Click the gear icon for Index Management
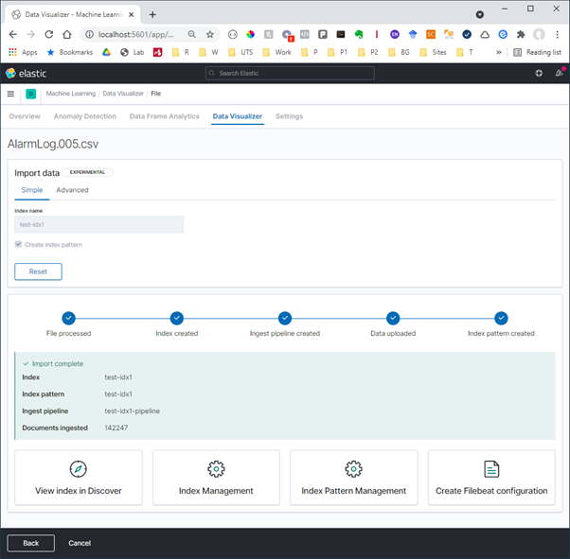Screen dimensions: 570x559 coord(216,469)
